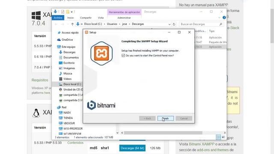Click the Acceso rápido star icon
This screenshot has width=274, height=154.
point(59,33)
